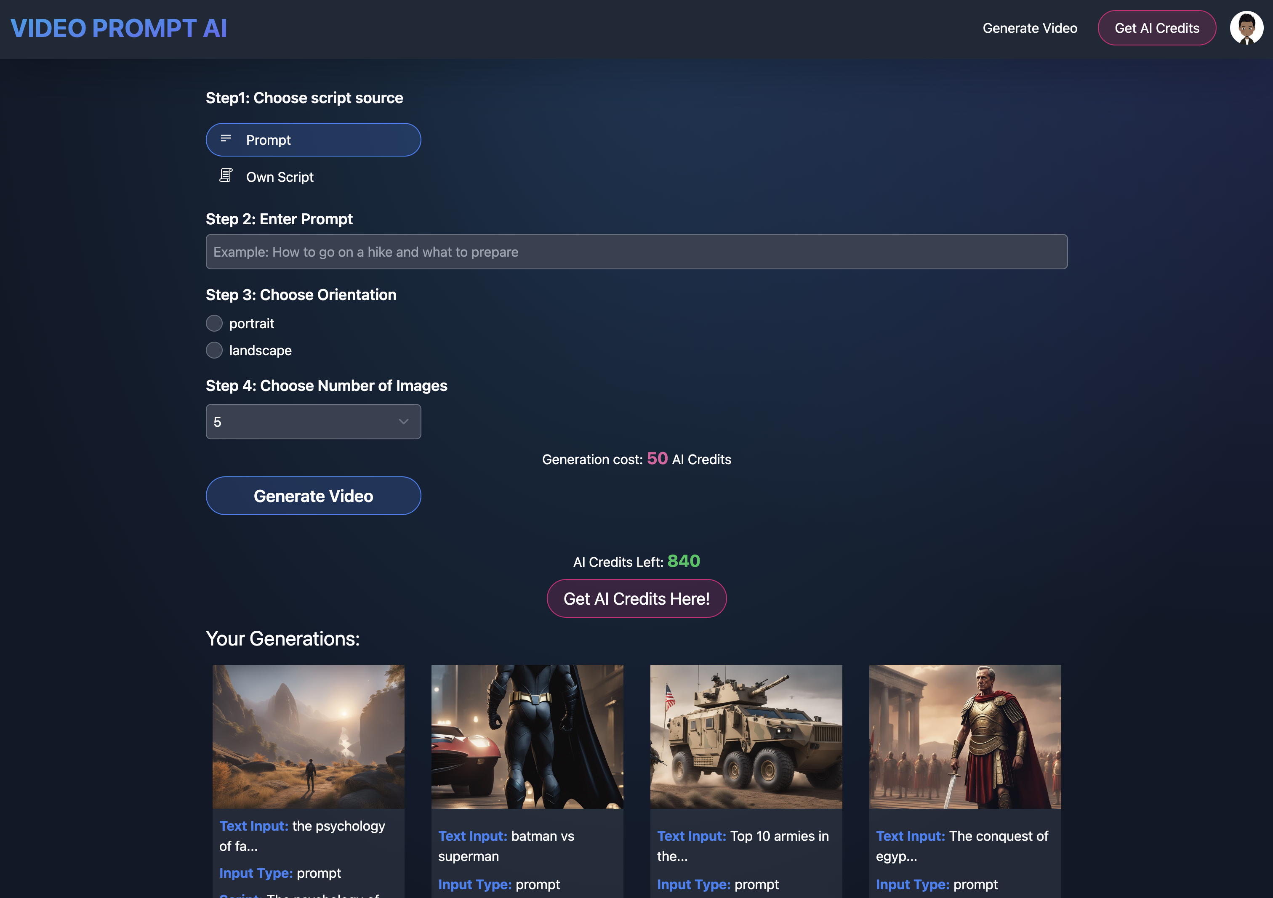This screenshot has width=1273, height=898.
Task: Focus the Enter Prompt text field
Action: coord(636,252)
